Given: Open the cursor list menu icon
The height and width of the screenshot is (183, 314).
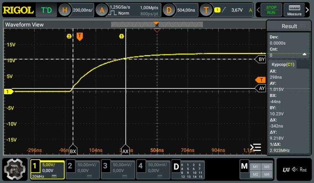Looking at the screenshot, I should tap(256, 147).
